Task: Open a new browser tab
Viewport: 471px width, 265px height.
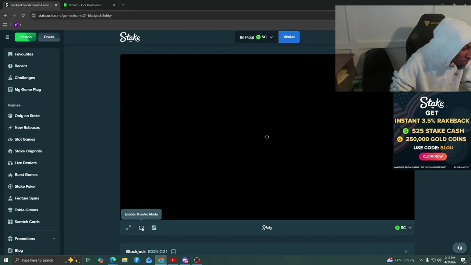Action: pyautogui.click(x=123, y=5)
